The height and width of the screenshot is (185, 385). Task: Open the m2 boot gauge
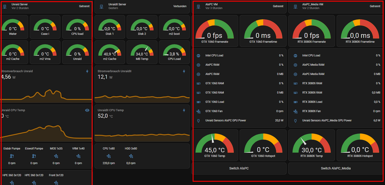coord(174,27)
